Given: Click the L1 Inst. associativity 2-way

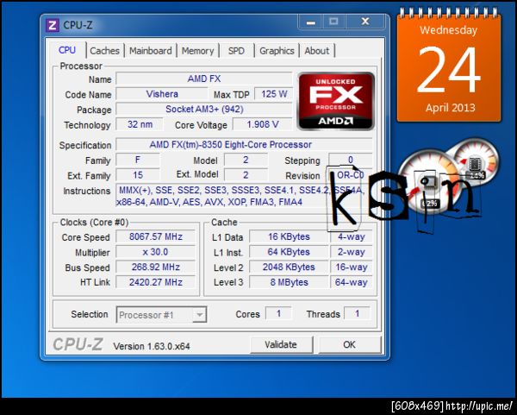Looking at the screenshot, I should click(352, 252).
